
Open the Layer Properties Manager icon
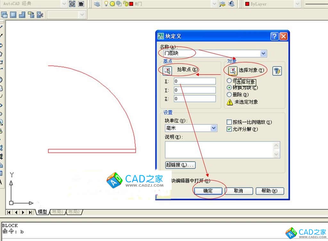coord(97,4)
